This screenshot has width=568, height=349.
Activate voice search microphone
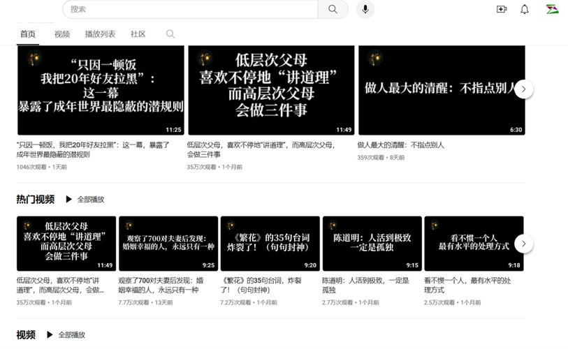tap(365, 9)
